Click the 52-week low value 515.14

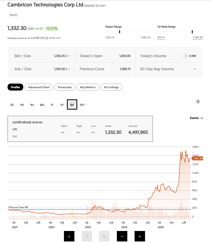[161, 37]
